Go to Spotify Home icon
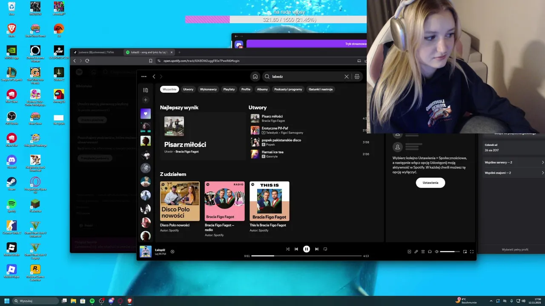The height and width of the screenshot is (306, 545). [x=255, y=76]
